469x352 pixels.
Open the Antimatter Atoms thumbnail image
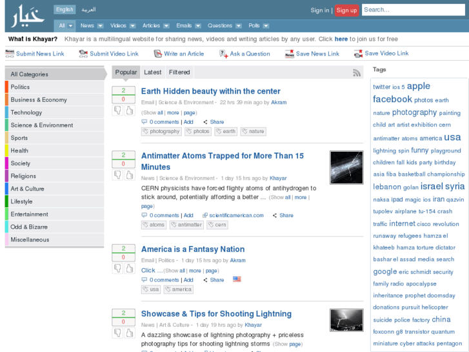point(346,167)
